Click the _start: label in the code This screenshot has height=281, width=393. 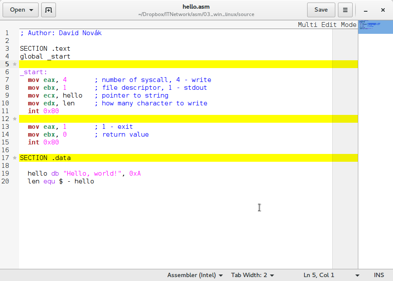point(33,72)
